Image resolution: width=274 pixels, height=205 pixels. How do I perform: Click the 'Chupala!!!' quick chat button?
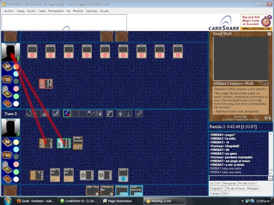click(x=217, y=189)
